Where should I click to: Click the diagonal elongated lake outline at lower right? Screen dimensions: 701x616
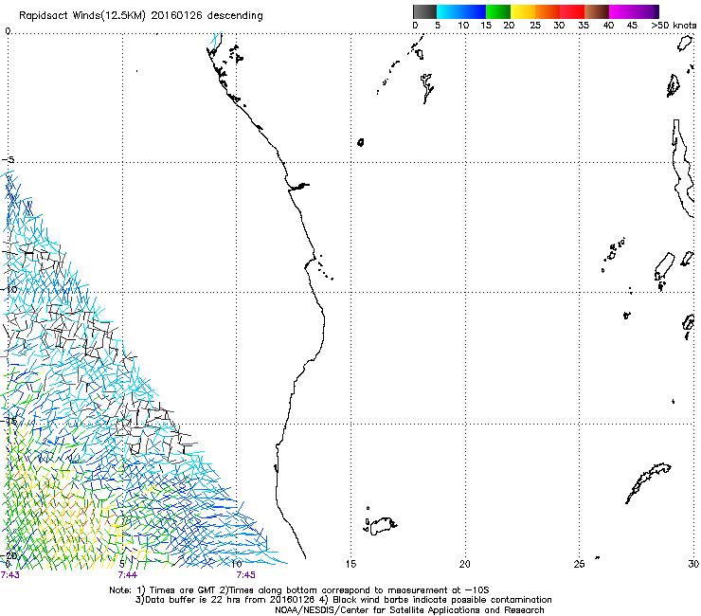tap(648, 483)
